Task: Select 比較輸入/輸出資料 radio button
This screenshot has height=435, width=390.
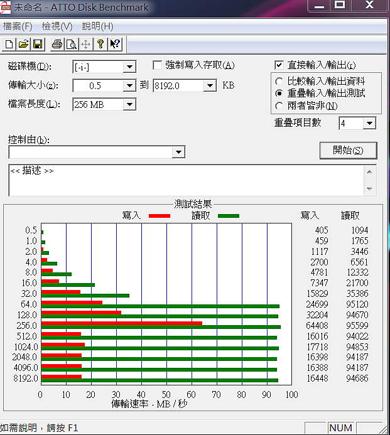Action: coord(279,82)
